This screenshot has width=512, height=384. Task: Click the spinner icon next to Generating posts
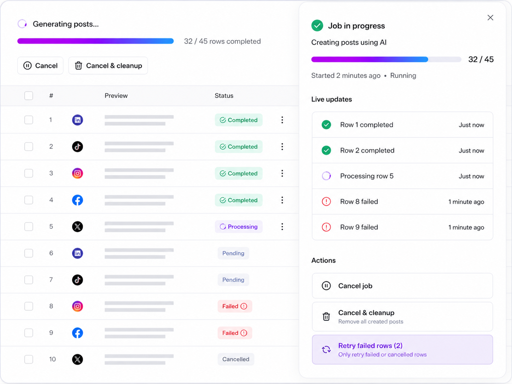tap(22, 24)
